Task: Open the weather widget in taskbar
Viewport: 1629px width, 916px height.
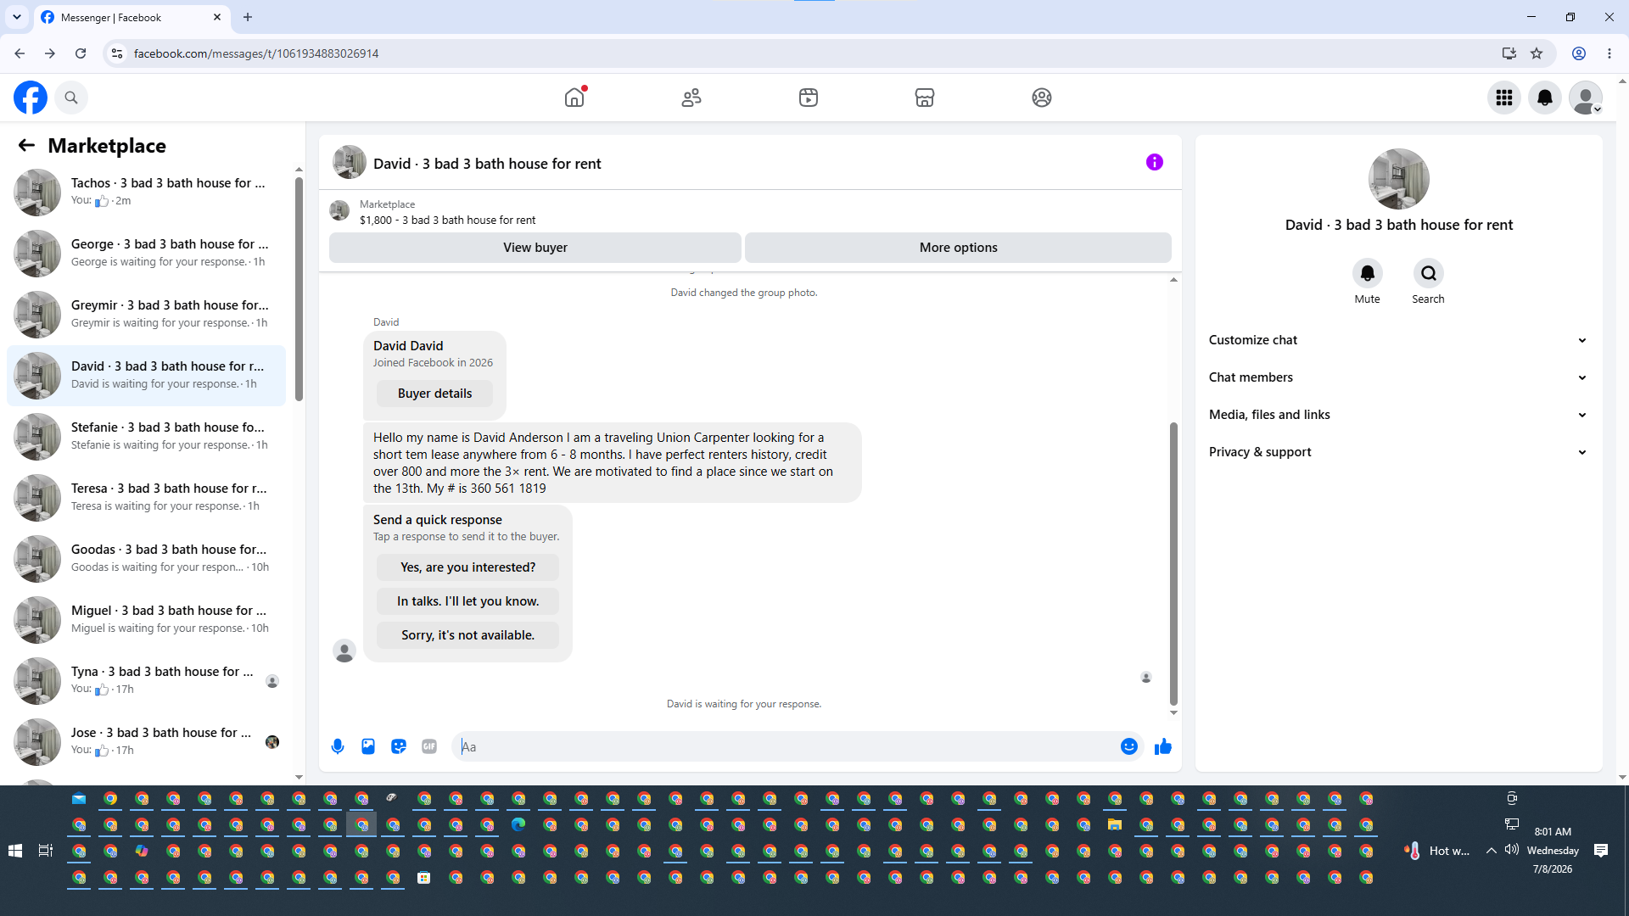Action: tap(1436, 851)
